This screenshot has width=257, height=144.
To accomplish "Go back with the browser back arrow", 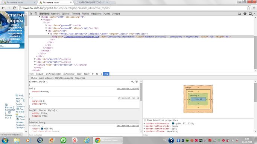I will pyautogui.click(x=3, y=8).
